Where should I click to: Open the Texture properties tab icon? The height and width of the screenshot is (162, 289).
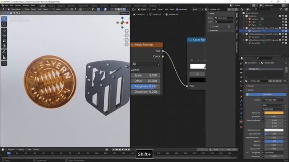pos(241,127)
